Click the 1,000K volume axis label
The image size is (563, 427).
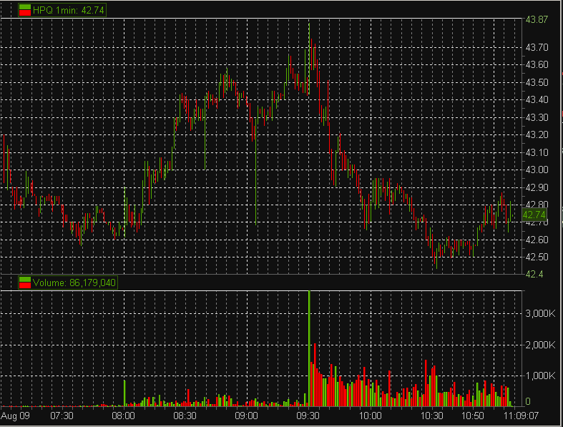[540, 376]
